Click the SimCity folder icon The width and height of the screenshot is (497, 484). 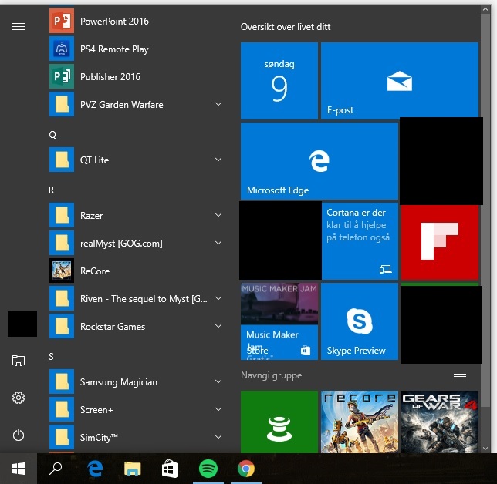tap(62, 437)
